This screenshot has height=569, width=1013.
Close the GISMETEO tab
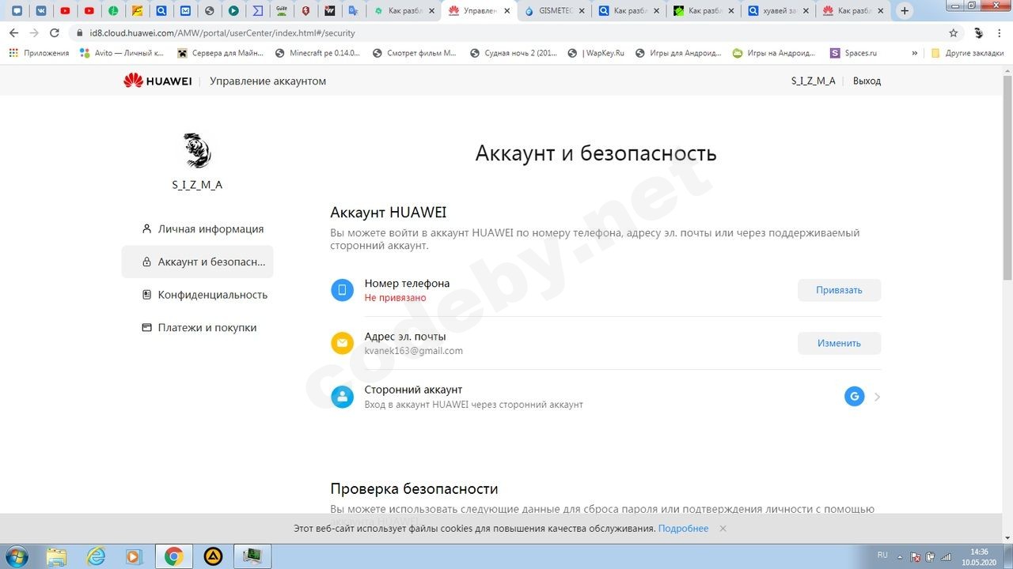(582, 11)
